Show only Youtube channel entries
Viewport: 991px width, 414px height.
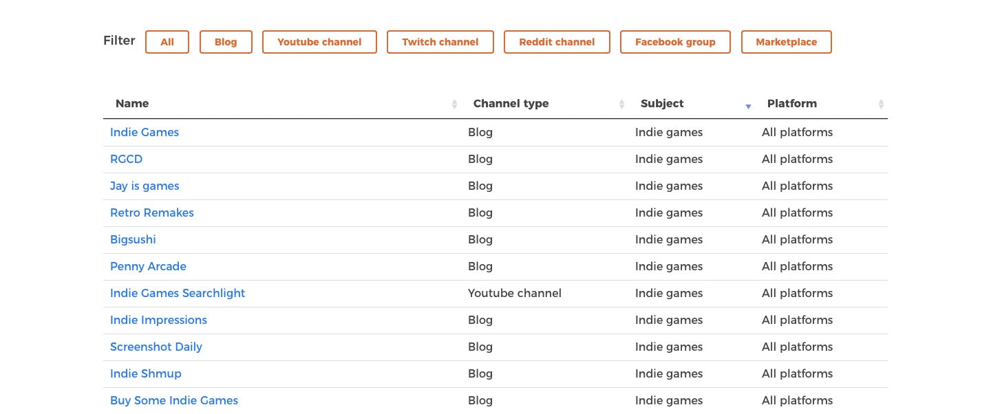319,42
